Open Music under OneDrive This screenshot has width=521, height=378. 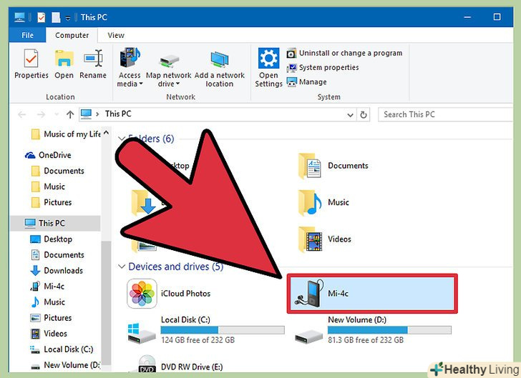pos(48,186)
